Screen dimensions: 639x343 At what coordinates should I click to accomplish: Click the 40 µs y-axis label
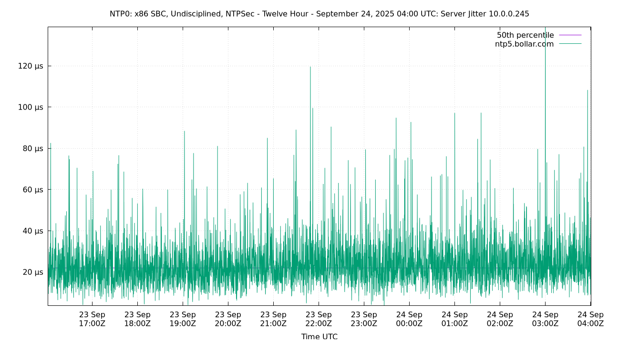(33, 230)
